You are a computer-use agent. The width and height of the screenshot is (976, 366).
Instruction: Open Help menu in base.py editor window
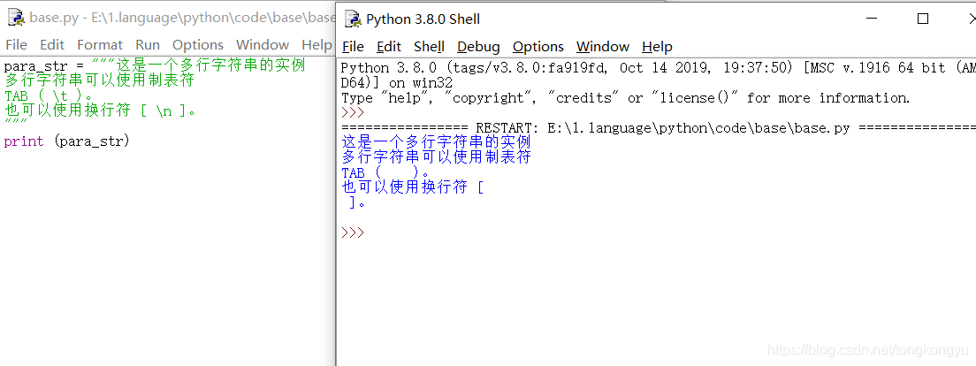pyautogui.click(x=316, y=45)
